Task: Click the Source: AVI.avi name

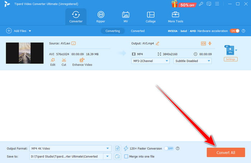Action: point(60,43)
